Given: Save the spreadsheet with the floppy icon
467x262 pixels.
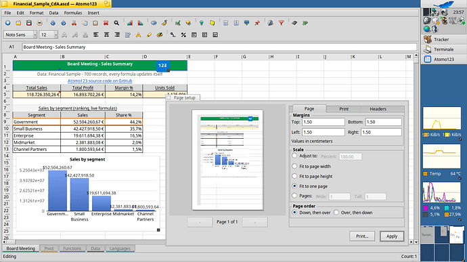Looking at the screenshot, I should tap(29, 23).
